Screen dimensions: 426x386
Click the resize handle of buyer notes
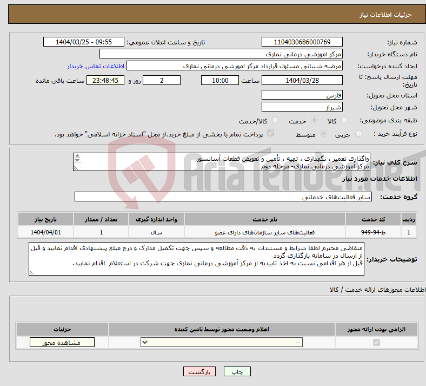coord(31,272)
